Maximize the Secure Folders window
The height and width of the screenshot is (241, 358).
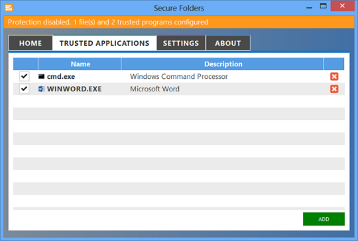(x=323, y=6)
